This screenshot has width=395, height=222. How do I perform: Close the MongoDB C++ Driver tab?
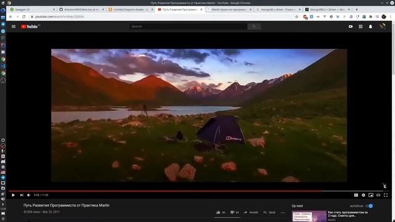[x=349, y=9]
